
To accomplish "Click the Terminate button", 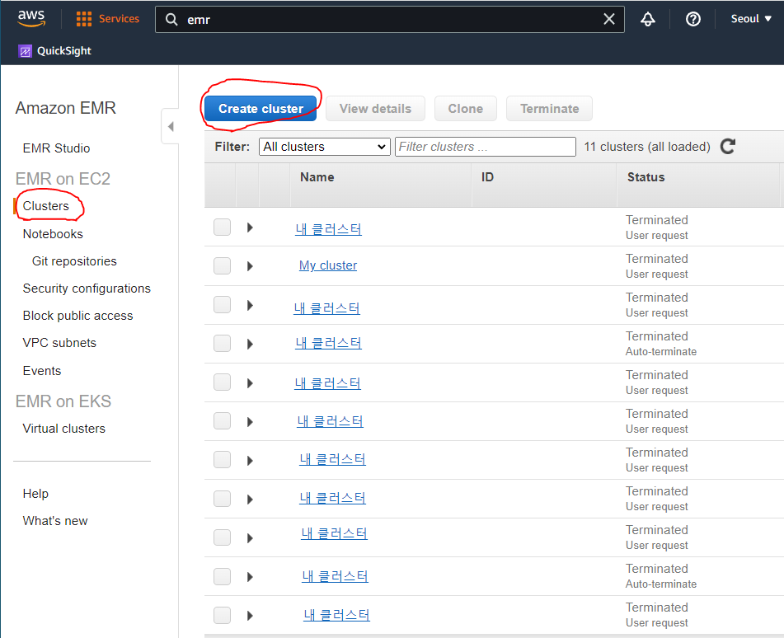I will click(550, 109).
